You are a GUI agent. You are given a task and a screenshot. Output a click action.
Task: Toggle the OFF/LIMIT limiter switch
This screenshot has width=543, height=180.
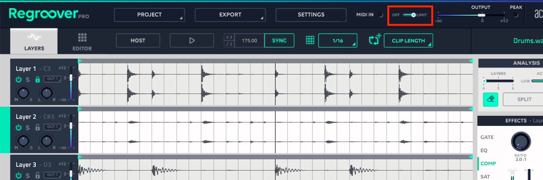pyautogui.click(x=410, y=15)
